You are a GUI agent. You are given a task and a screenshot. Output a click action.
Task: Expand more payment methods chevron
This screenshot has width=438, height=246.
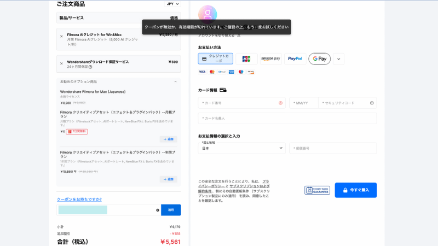tap(338, 58)
